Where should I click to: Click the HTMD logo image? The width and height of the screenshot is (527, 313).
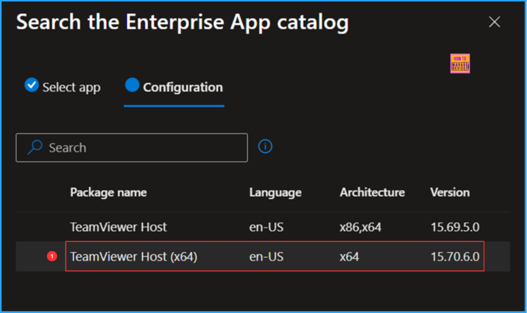[460, 63]
